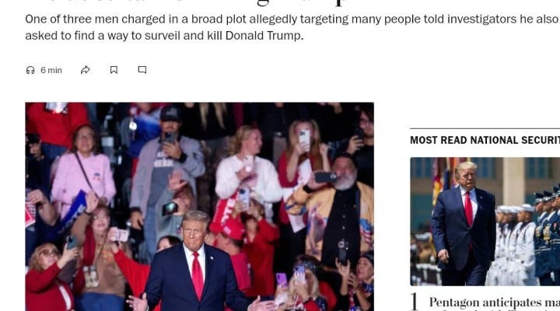Click the '6 min' audio duration label
The width and height of the screenshot is (560, 311).
51,70
